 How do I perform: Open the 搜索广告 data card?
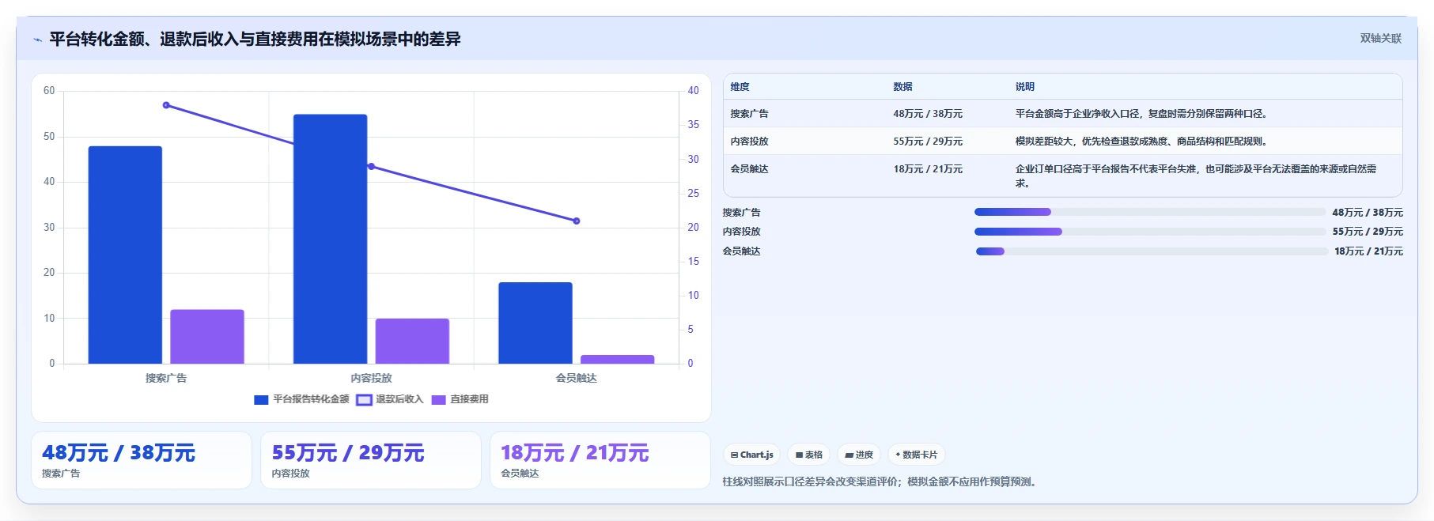[142, 460]
